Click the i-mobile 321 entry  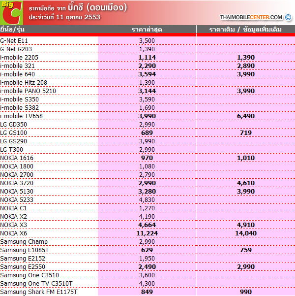pyautogui.click(x=17, y=66)
